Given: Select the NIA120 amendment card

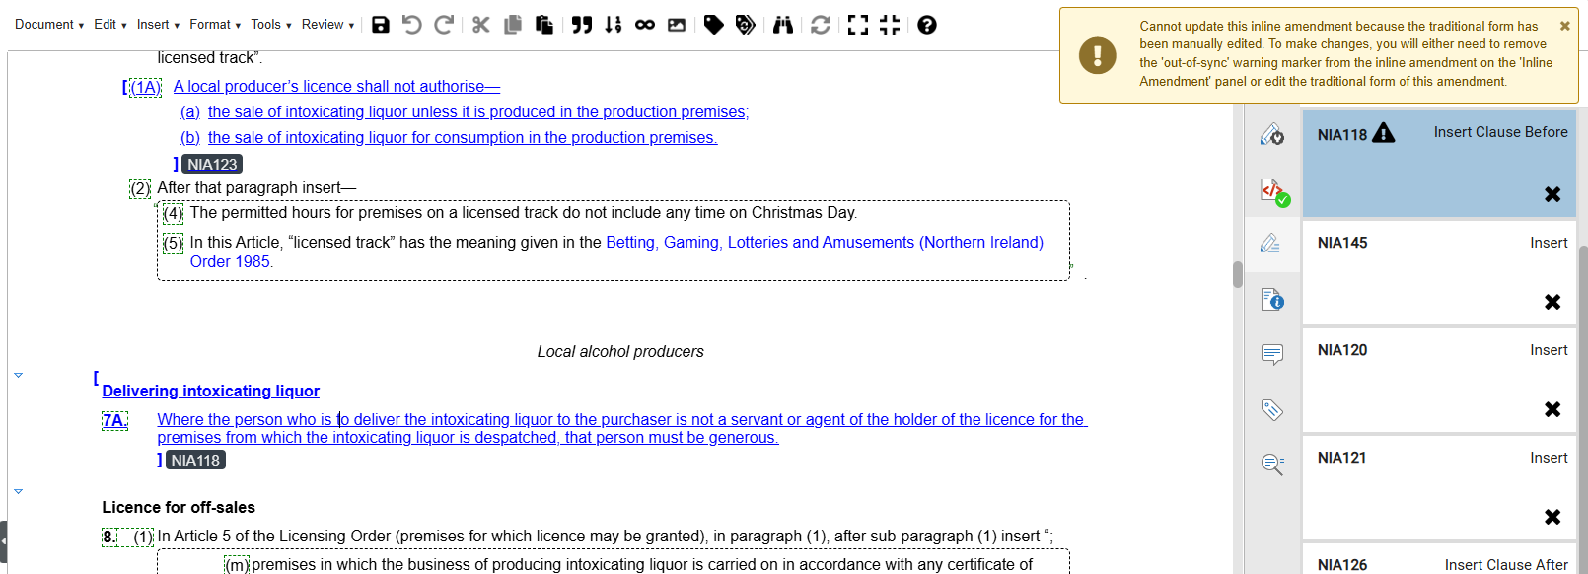Looking at the screenshot, I should click(1438, 380).
